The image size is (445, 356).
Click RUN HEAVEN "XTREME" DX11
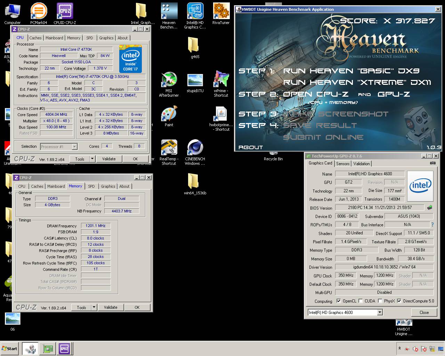click(357, 82)
